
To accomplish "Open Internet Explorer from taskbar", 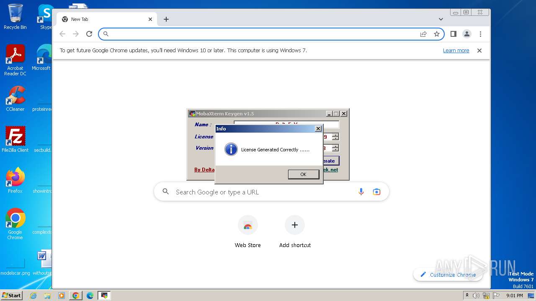I will tap(33, 296).
